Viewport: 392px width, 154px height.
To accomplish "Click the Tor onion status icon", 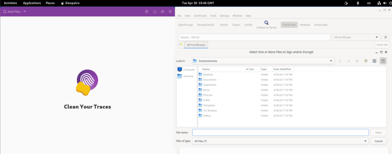I will tap(346, 3).
